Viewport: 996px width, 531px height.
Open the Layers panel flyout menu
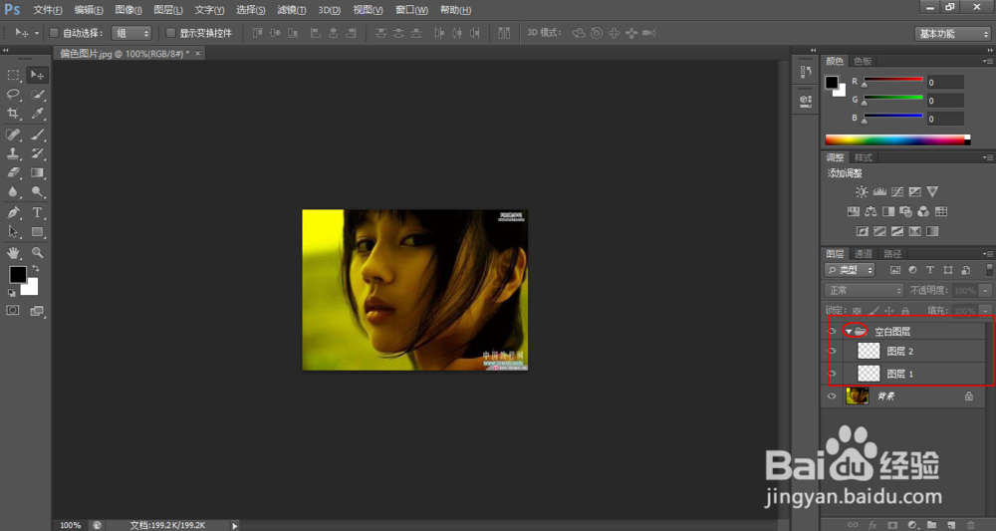(988, 253)
